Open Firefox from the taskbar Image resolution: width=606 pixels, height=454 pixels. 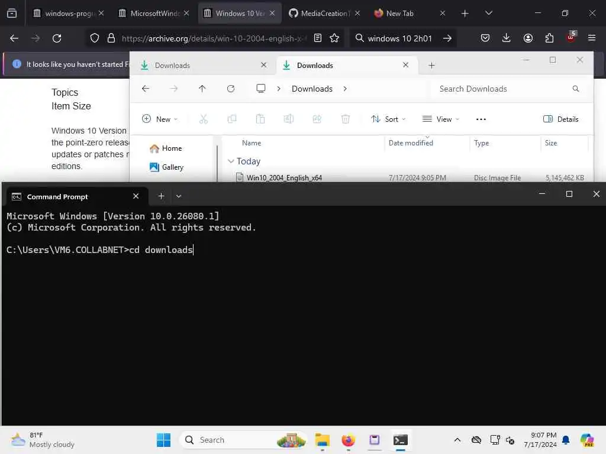coord(348,440)
